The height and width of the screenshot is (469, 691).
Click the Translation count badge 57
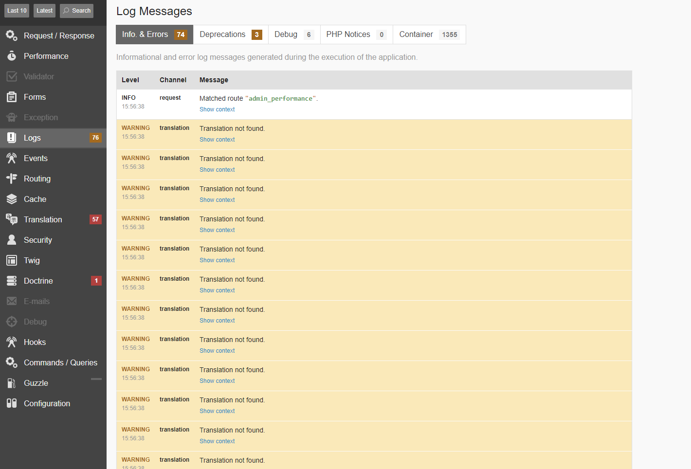(95, 219)
